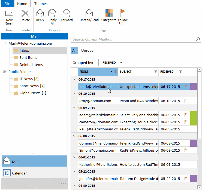Toggle flag on jrmy@domain.com email
This screenshot has height=190, width=202.
(x=186, y=100)
